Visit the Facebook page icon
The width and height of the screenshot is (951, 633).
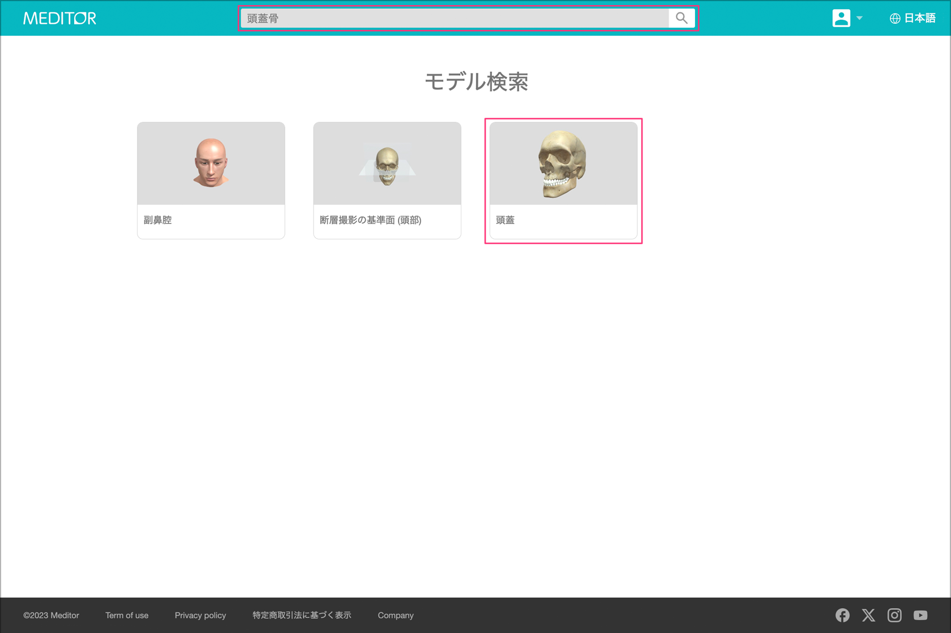[x=842, y=615]
